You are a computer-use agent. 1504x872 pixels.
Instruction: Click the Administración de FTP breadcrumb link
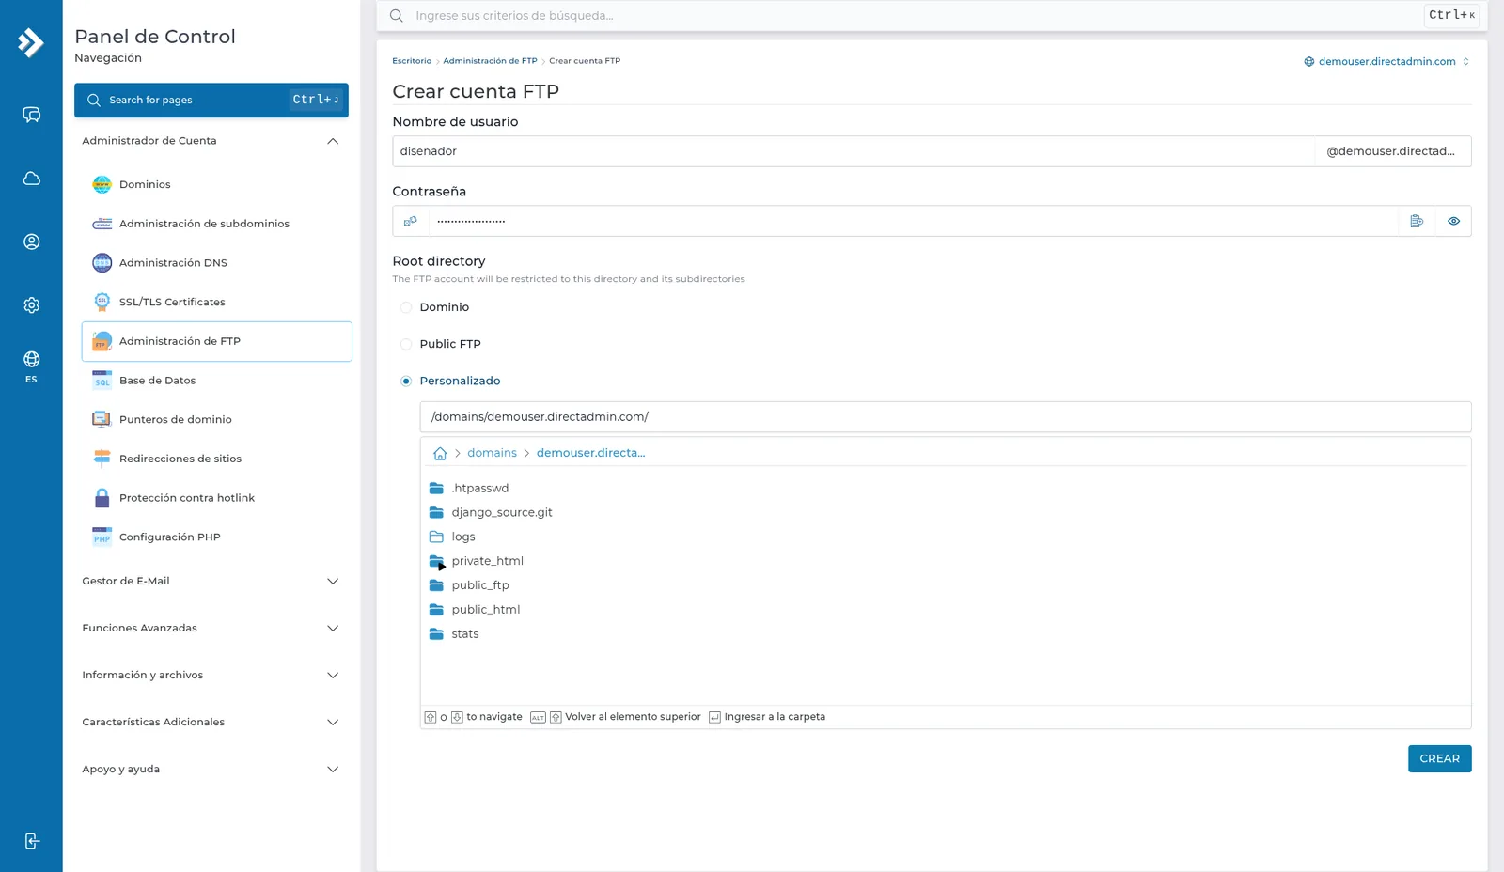[x=490, y=61]
